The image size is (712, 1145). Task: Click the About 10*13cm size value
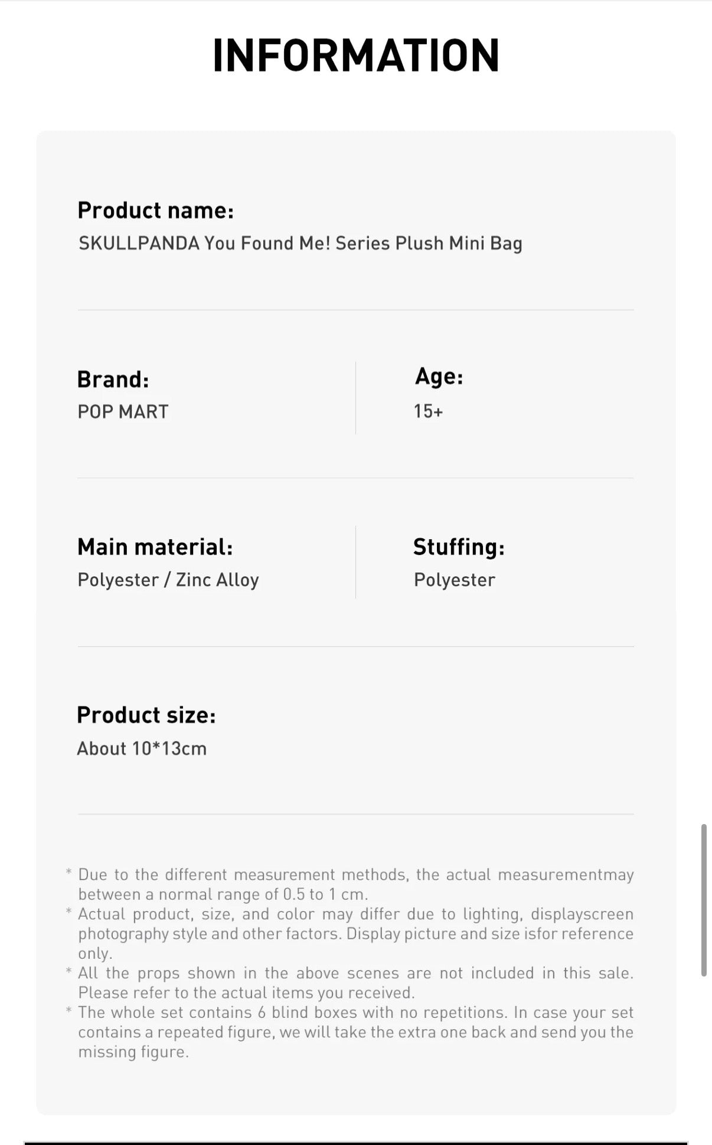[x=142, y=748]
